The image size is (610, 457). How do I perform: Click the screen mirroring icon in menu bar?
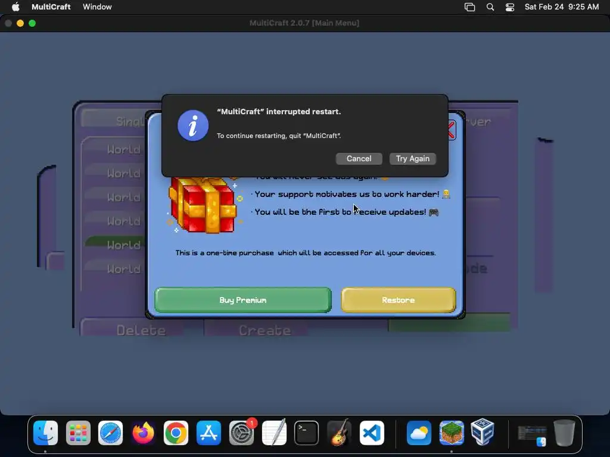469,7
